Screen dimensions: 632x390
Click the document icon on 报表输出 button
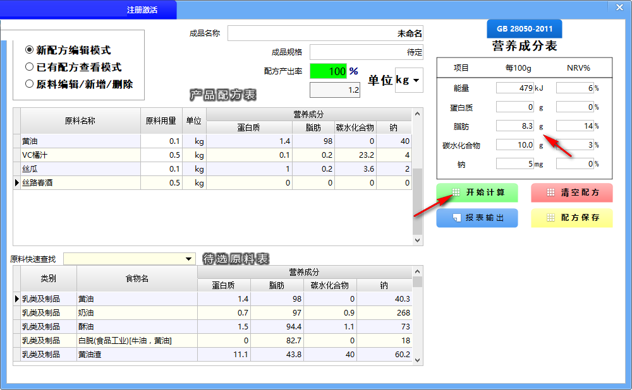tap(456, 218)
